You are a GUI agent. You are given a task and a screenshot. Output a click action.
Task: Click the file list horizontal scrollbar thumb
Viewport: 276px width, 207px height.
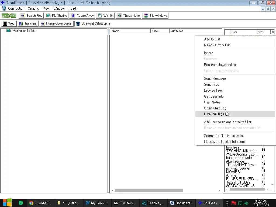(x=149, y=191)
